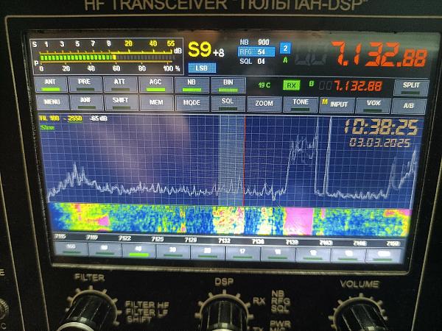Tap the blue LSB mode indicator
Image resolution: width=442 pixels, height=331 pixels.
coord(202,68)
